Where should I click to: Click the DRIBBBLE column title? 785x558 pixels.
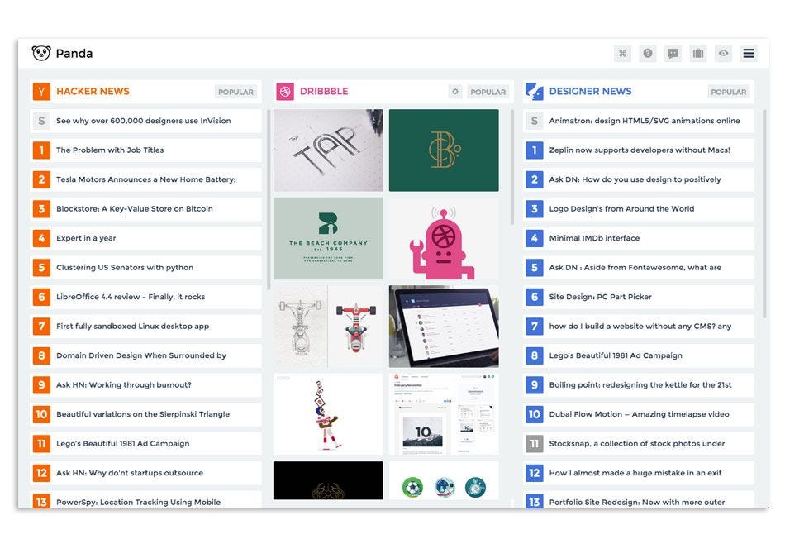point(324,92)
